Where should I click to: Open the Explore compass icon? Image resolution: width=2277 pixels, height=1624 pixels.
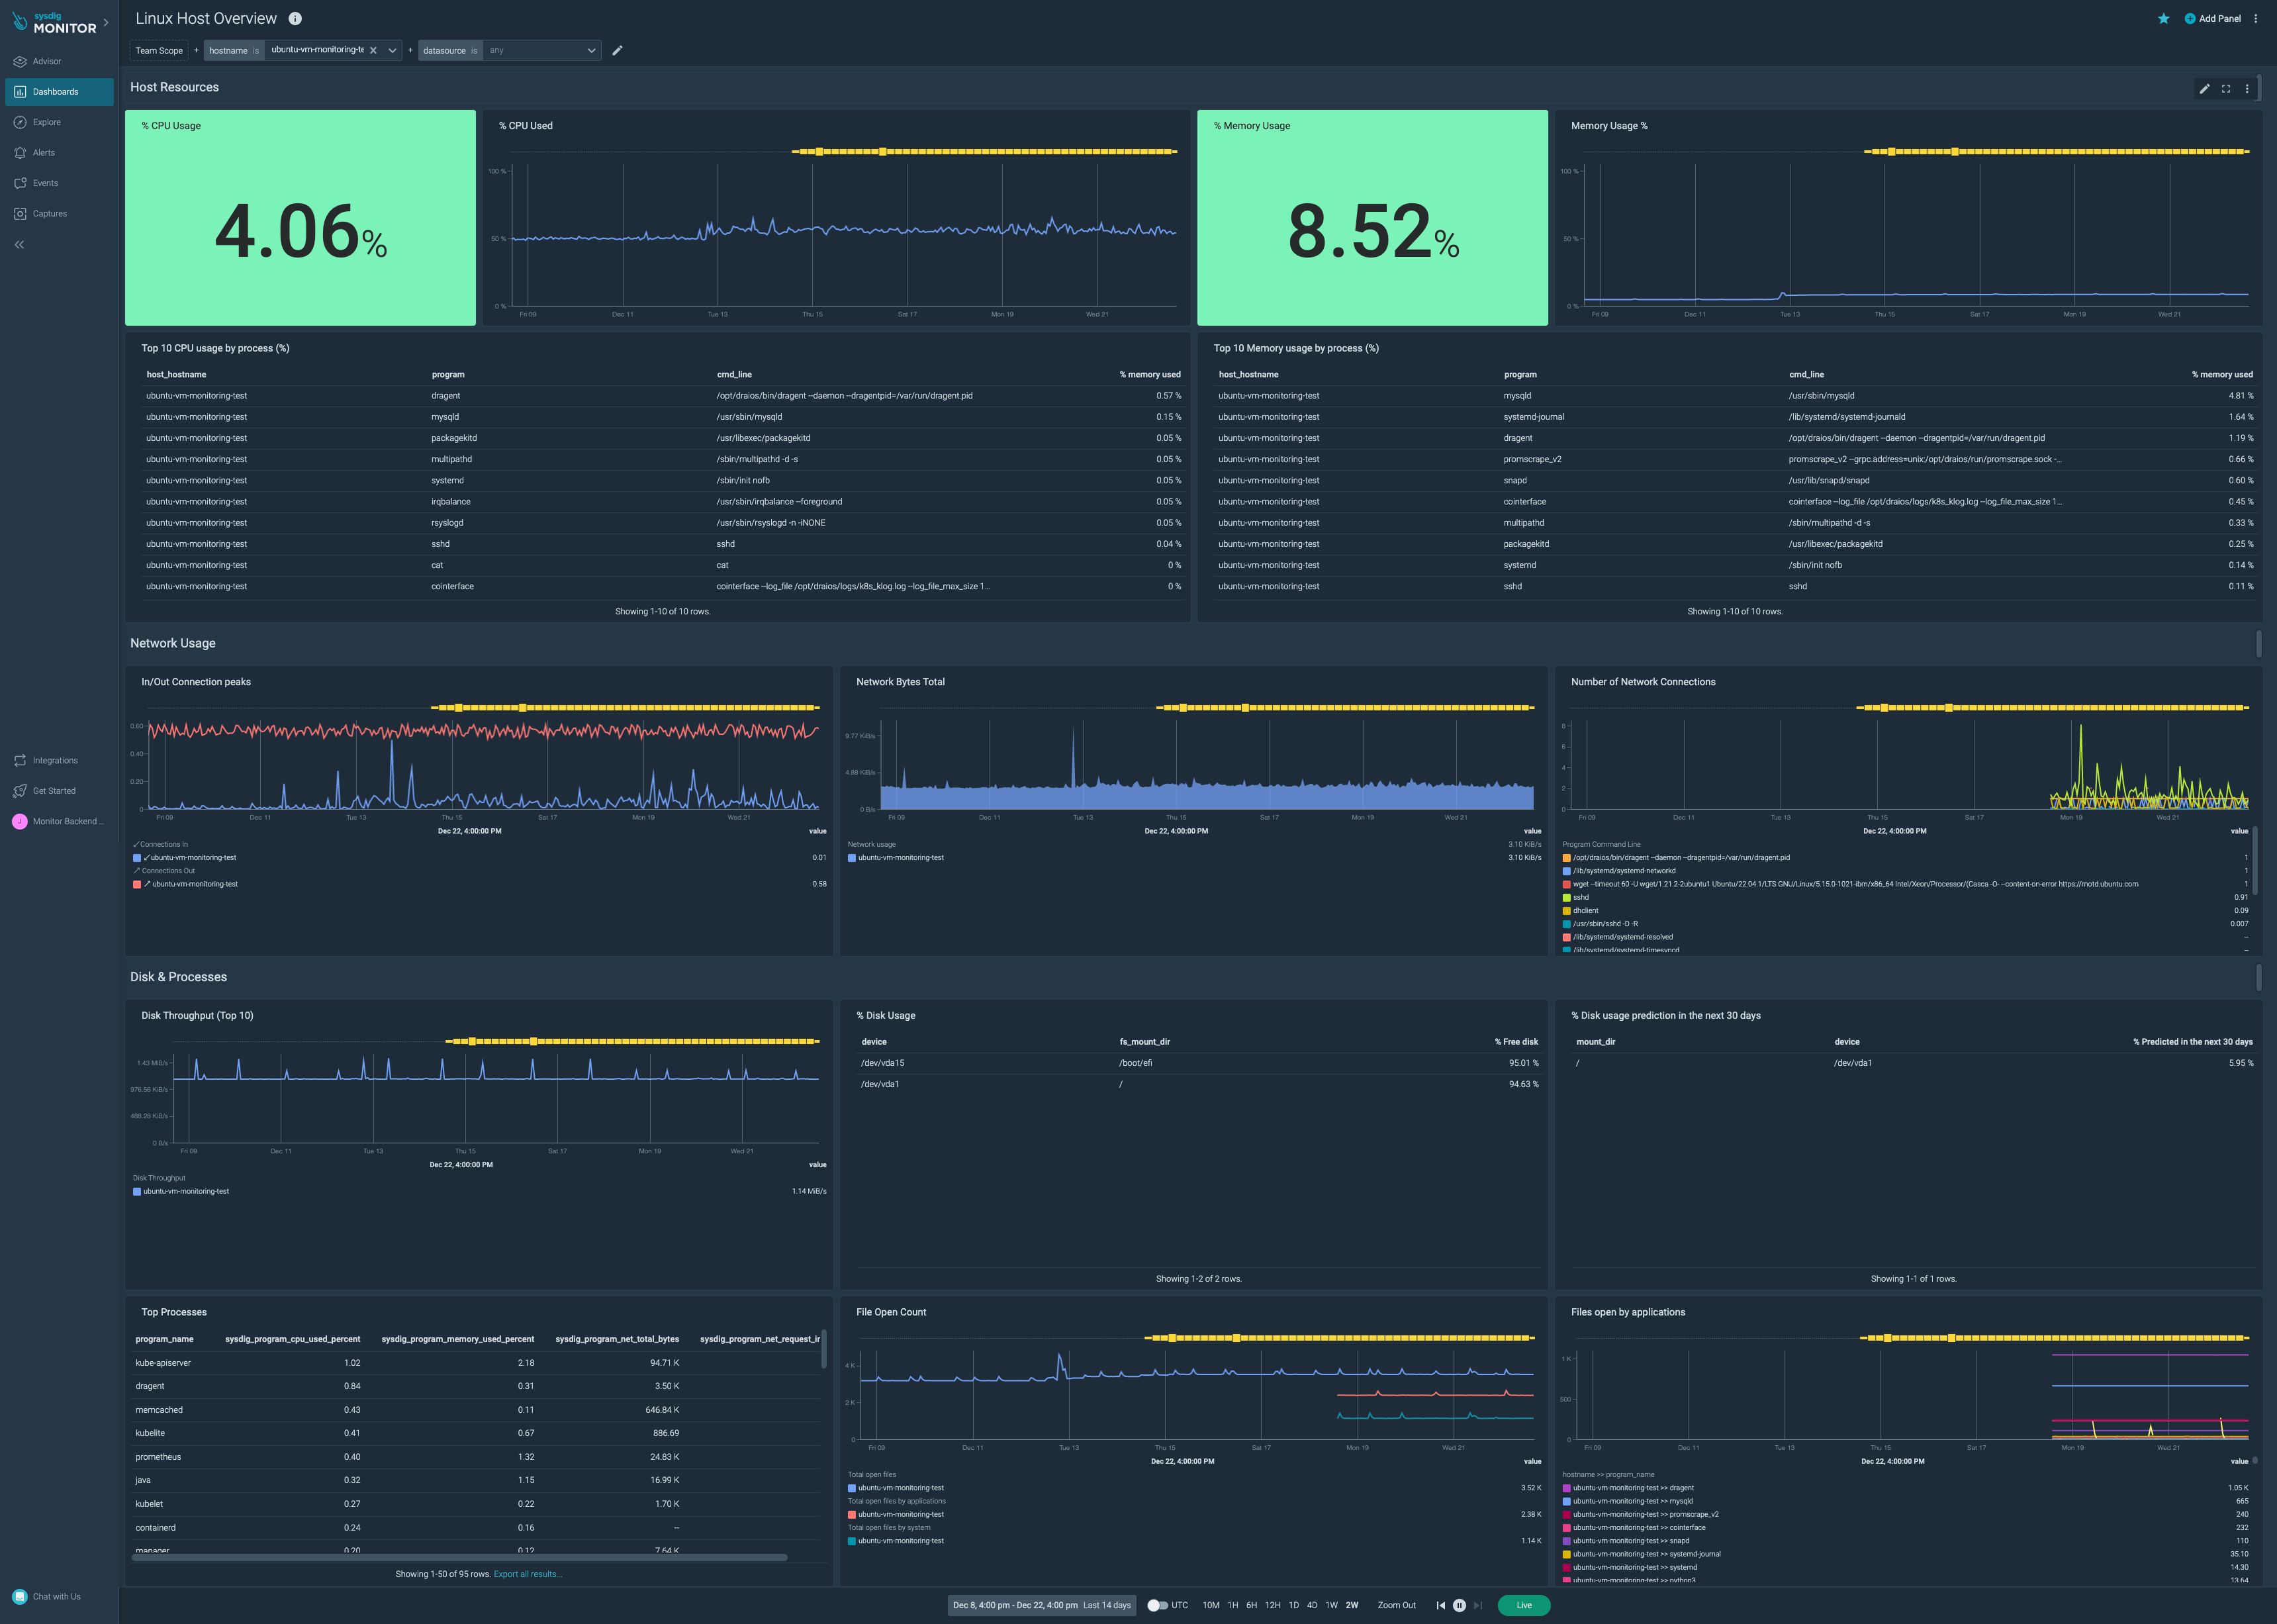[x=20, y=122]
